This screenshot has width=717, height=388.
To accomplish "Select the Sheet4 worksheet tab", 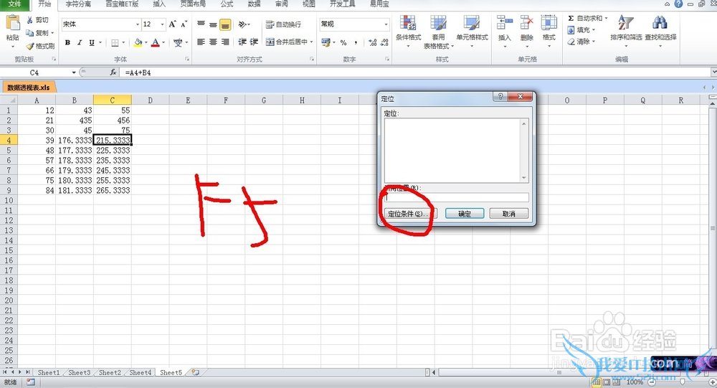I will 140,372.
